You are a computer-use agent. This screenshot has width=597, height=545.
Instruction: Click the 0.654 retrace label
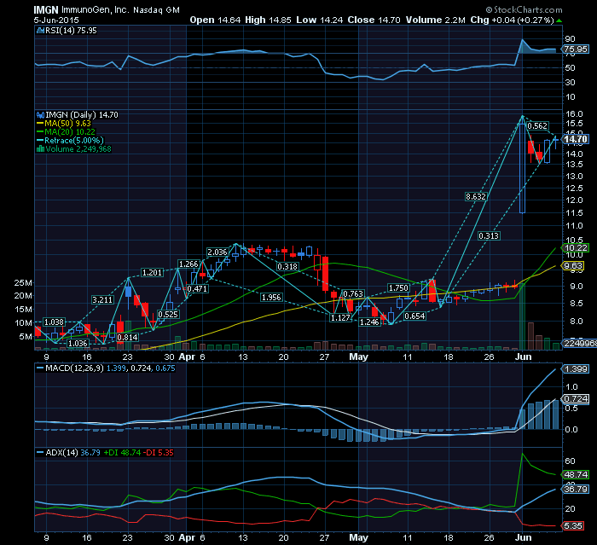414,316
